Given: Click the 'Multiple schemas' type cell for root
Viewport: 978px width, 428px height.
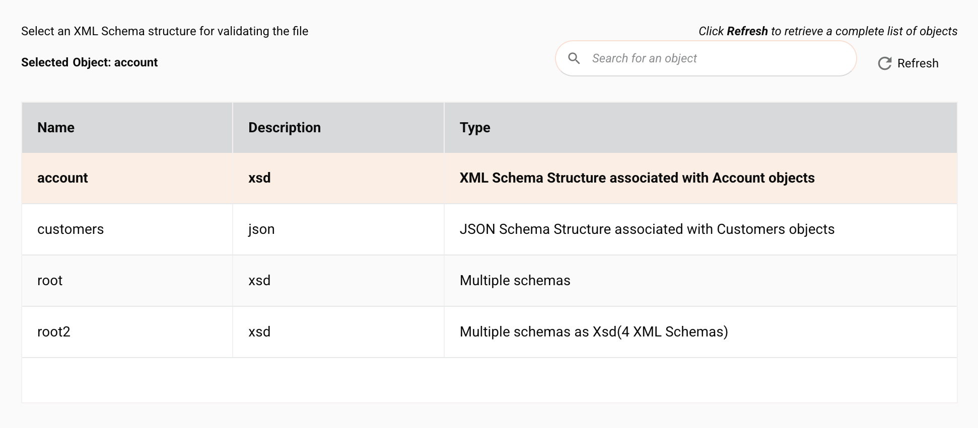Looking at the screenshot, I should pos(515,281).
